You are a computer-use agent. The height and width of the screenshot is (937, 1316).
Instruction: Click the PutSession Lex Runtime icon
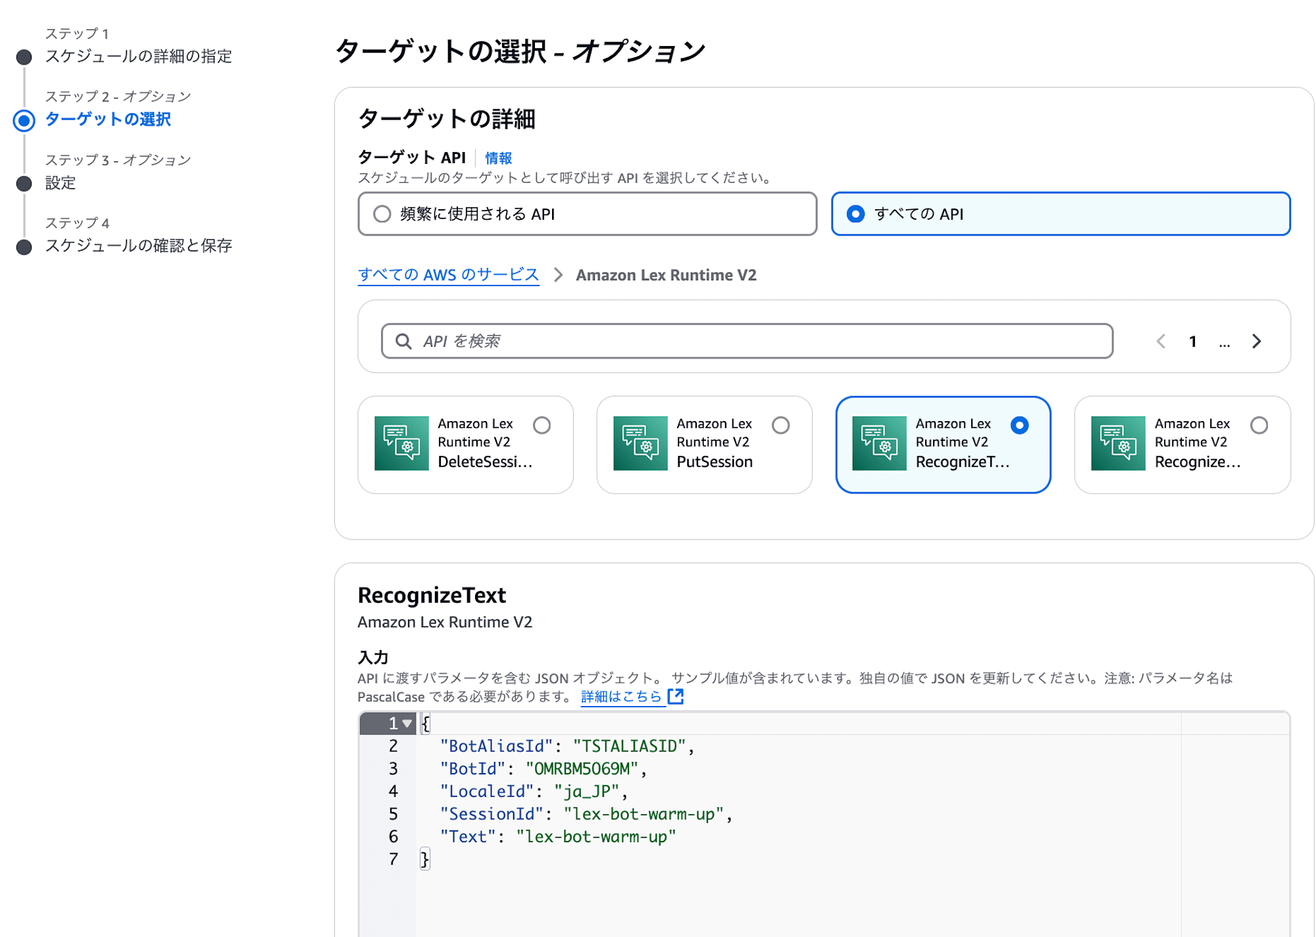(x=640, y=443)
